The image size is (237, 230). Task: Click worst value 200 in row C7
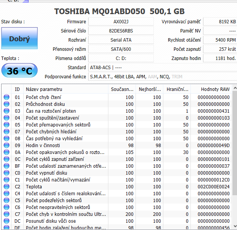157,214
